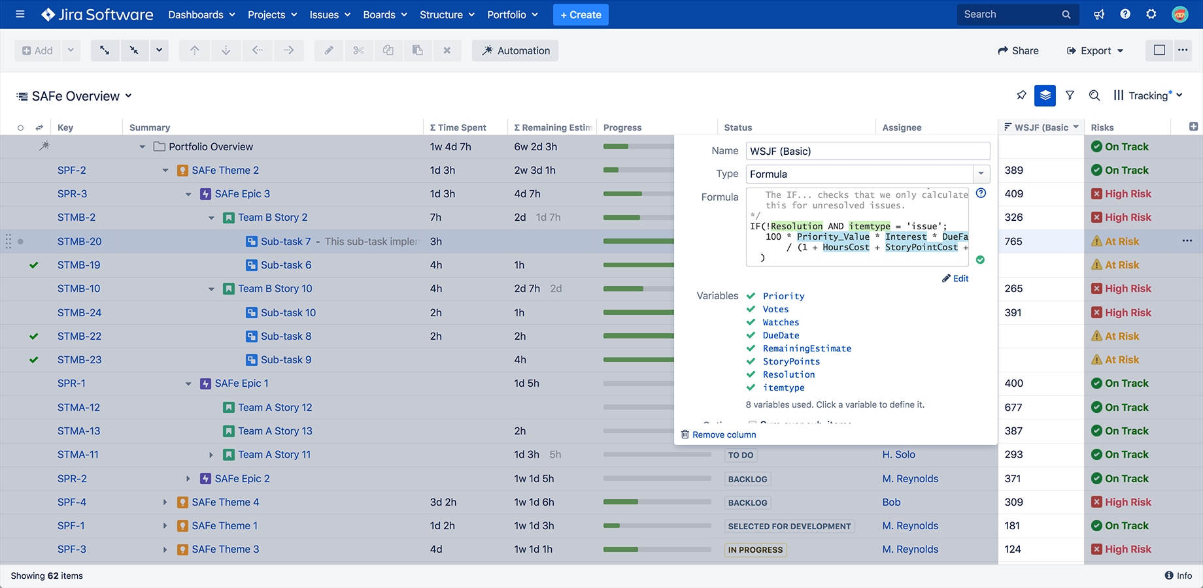Click the paste icon in toolbar

click(417, 50)
